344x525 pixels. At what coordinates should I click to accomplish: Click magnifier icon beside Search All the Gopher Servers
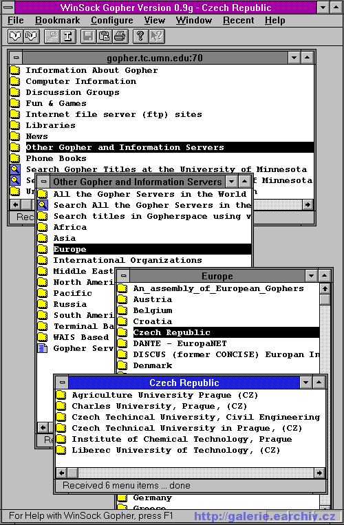point(43,205)
